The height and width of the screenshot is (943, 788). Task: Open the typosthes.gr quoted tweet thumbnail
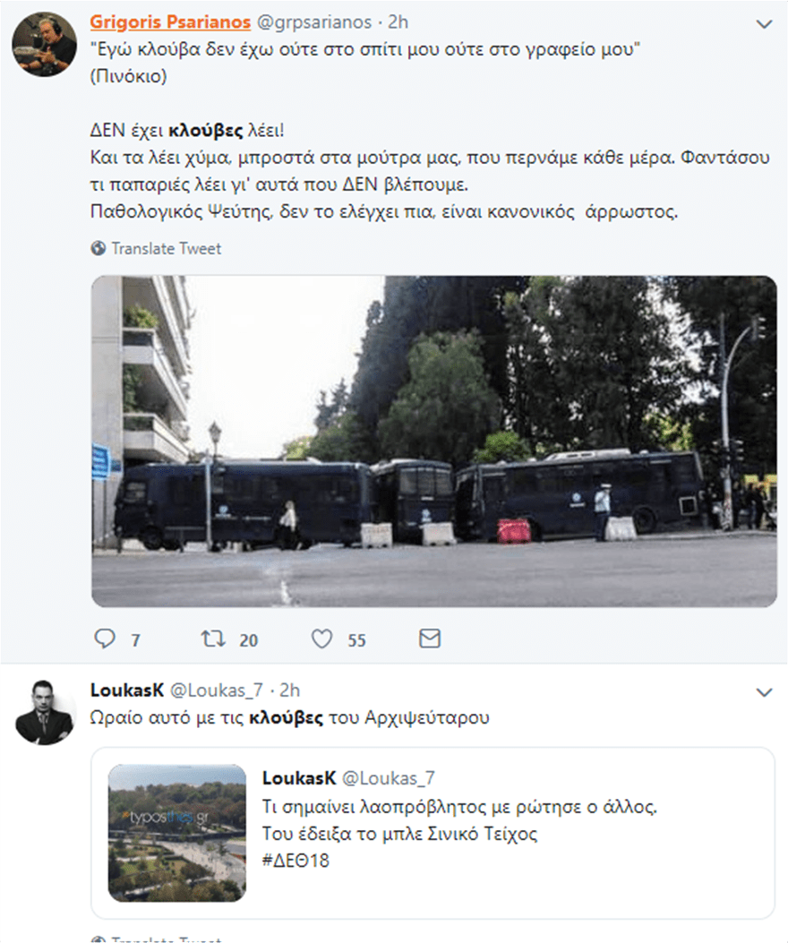click(177, 833)
